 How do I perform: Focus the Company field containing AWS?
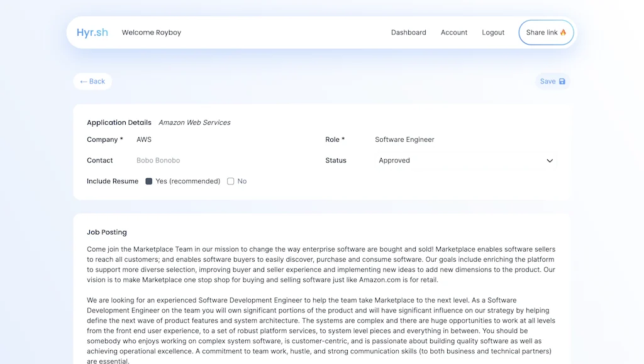[220, 140]
